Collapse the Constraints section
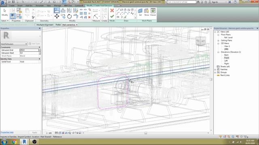Viewport: 259px width, 145px height. point(39,48)
